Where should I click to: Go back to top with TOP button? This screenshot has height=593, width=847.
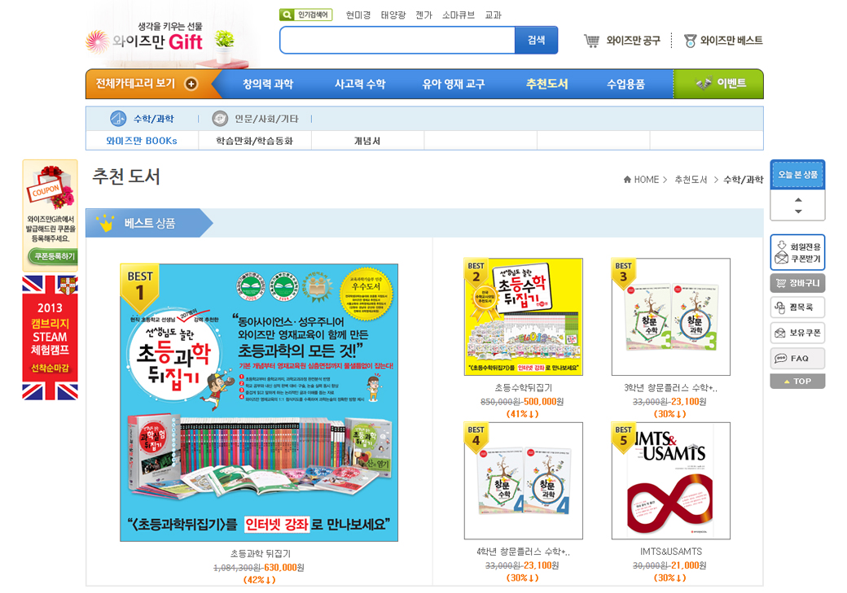[x=797, y=381]
